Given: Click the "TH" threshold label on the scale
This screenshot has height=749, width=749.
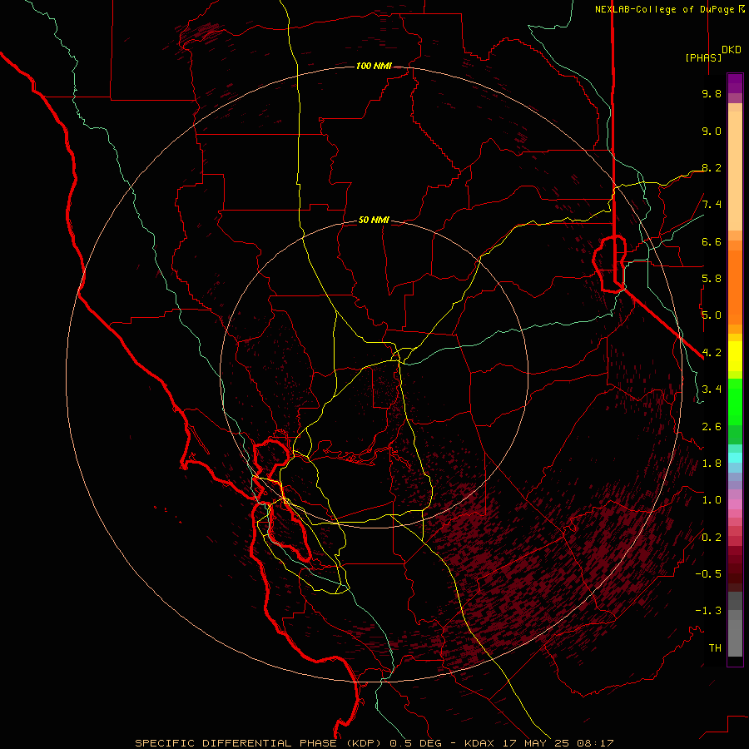Looking at the screenshot, I should coord(715,647).
